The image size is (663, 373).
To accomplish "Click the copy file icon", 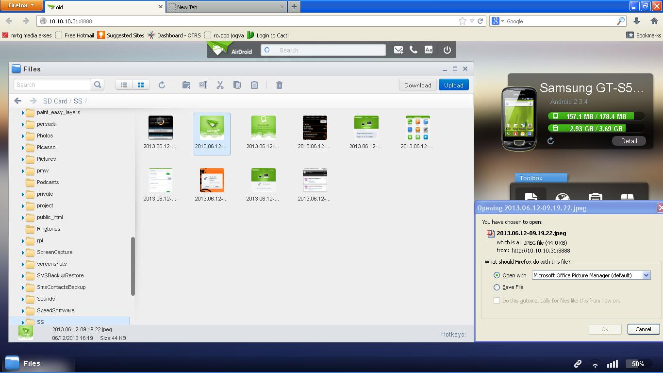I will [x=237, y=85].
